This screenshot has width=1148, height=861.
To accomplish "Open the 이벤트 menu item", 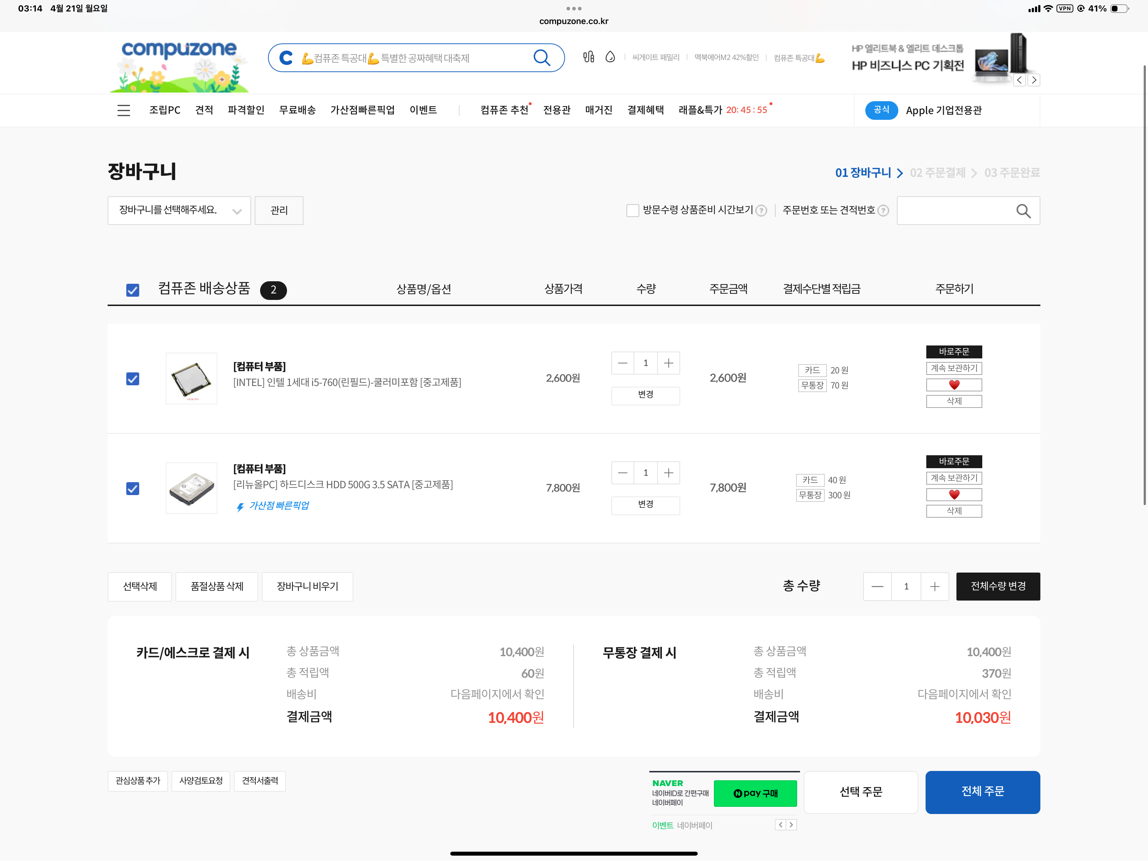I will point(423,110).
